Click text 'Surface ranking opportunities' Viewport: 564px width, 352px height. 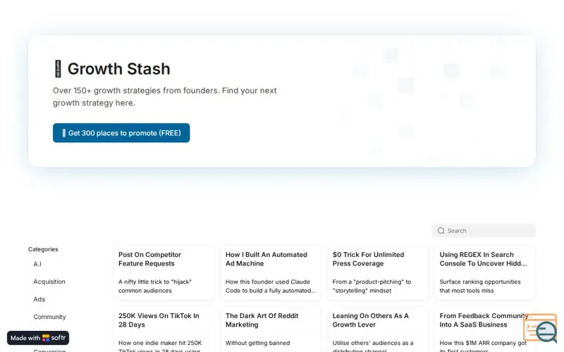[480, 282]
